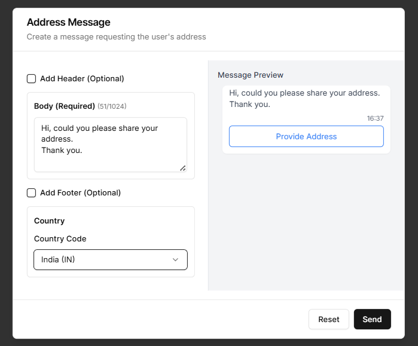Click the resize handle of Body text area
The image size is (418, 346).
pos(183,169)
